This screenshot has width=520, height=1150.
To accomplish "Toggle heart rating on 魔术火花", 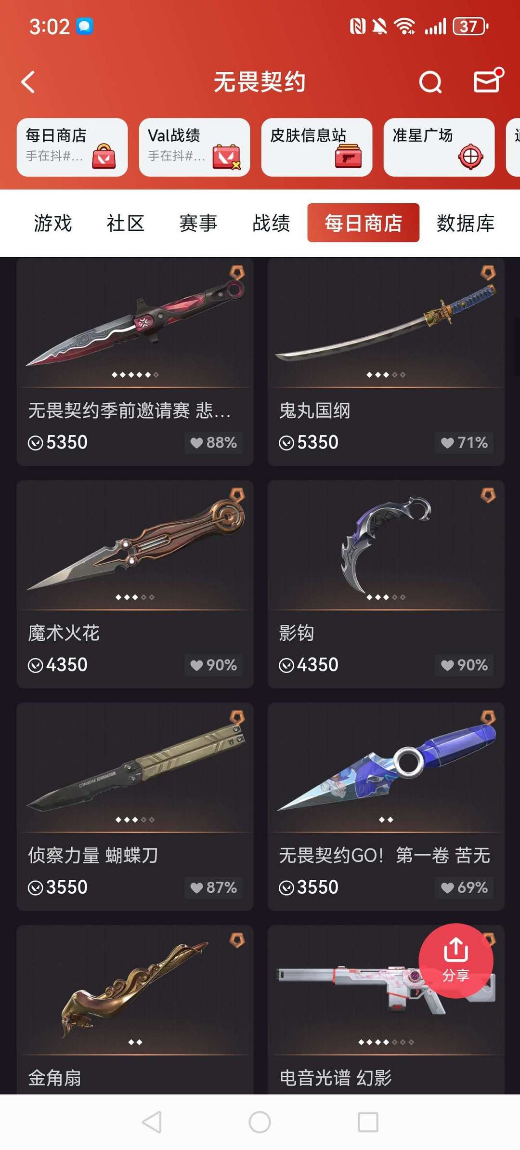I will (x=213, y=665).
